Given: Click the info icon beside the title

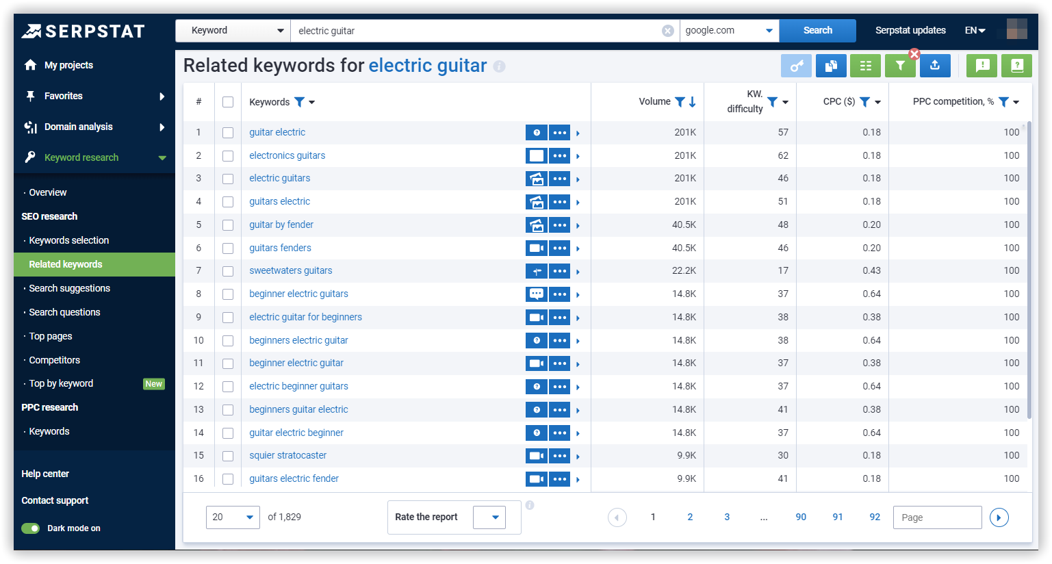Looking at the screenshot, I should click(x=500, y=66).
